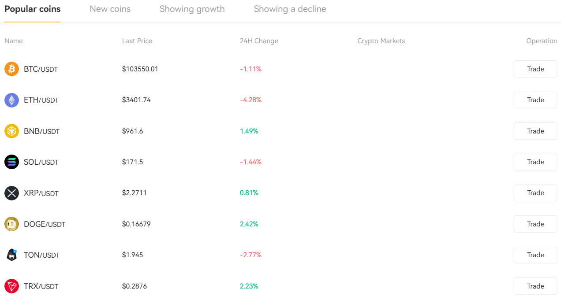Click Trade for BTC/USDT
Image resolution: width=561 pixels, height=296 pixels.
click(535, 69)
